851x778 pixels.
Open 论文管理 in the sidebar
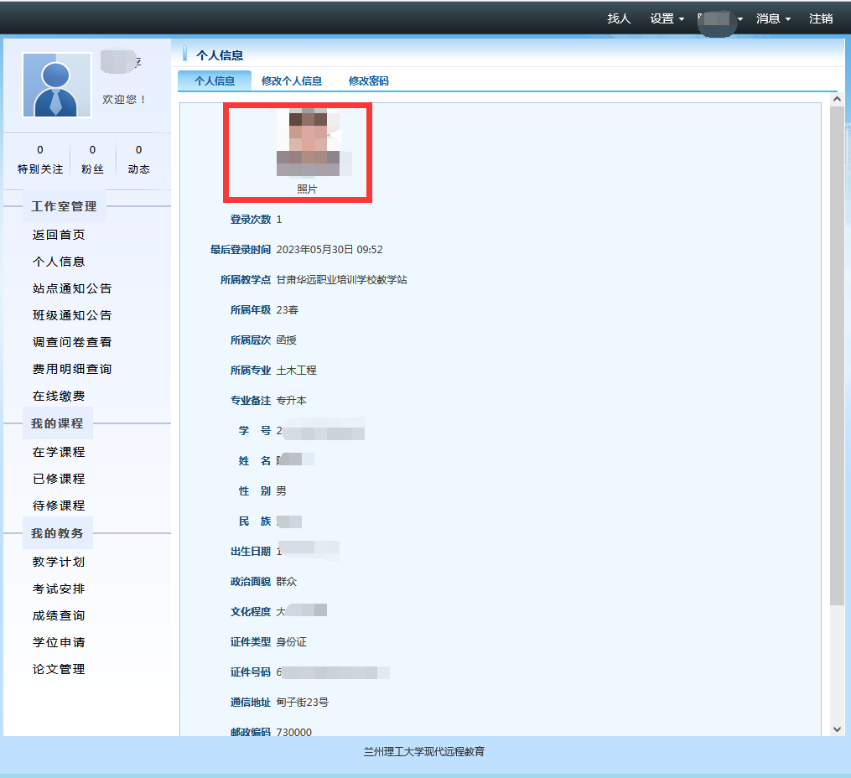pos(59,669)
